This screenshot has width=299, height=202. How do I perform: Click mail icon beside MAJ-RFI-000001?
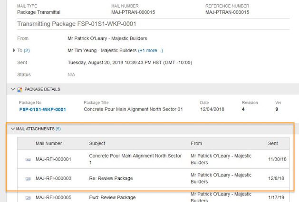[28, 160]
